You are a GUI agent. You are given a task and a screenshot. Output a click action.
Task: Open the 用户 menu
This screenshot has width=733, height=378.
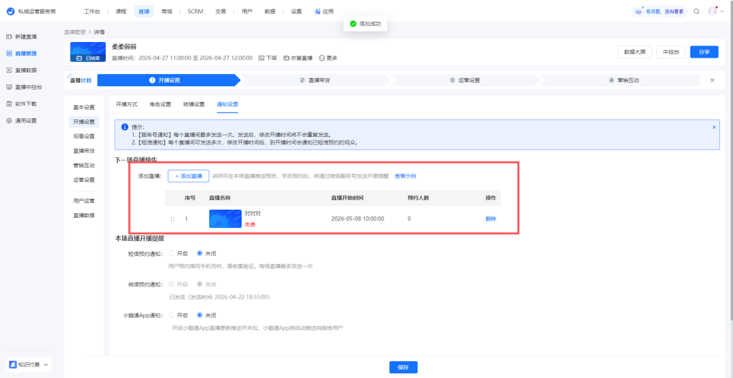click(247, 12)
